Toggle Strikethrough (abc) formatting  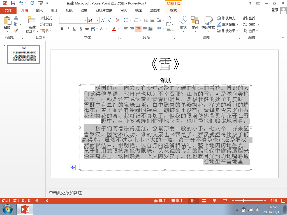pyautogui.click(x=87, y=29)
